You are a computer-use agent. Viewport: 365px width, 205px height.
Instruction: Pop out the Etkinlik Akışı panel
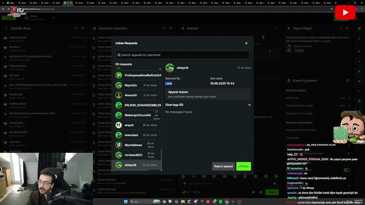click(82, 28)
